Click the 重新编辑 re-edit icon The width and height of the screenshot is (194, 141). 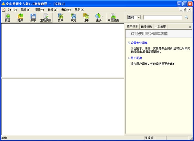pyautogui.click(x=46, y=18)
